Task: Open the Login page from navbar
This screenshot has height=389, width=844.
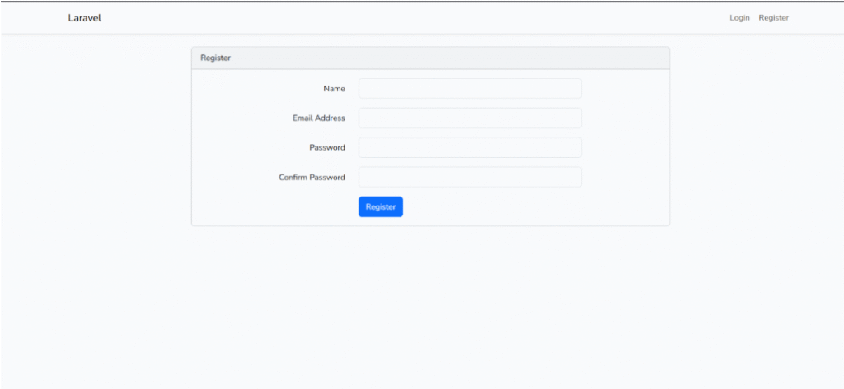Action: pos(739,18)
